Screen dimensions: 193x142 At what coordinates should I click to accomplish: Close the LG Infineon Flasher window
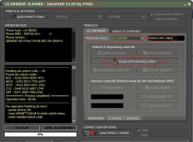189,4
